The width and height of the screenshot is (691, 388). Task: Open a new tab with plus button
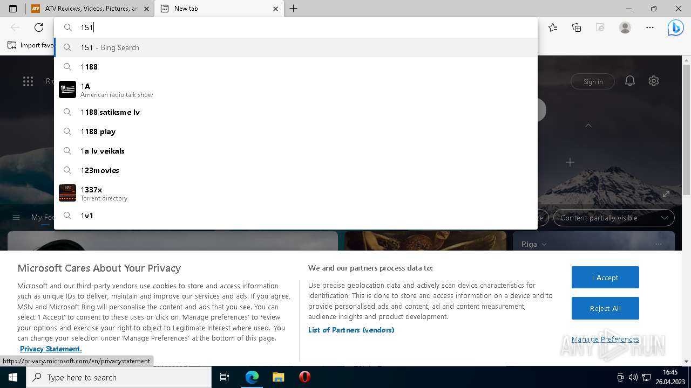pyautogui.click(x=293, y=9)
